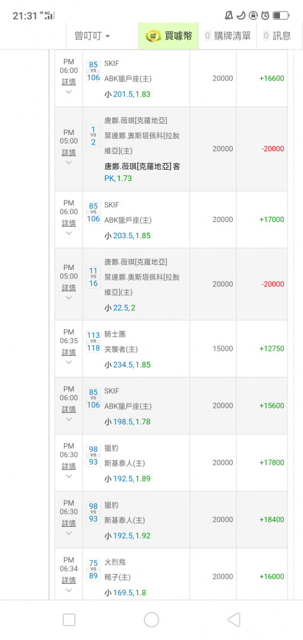The image size is (303, 640).
Task: Open the 訊息 tab
Action: coord(277,36)
